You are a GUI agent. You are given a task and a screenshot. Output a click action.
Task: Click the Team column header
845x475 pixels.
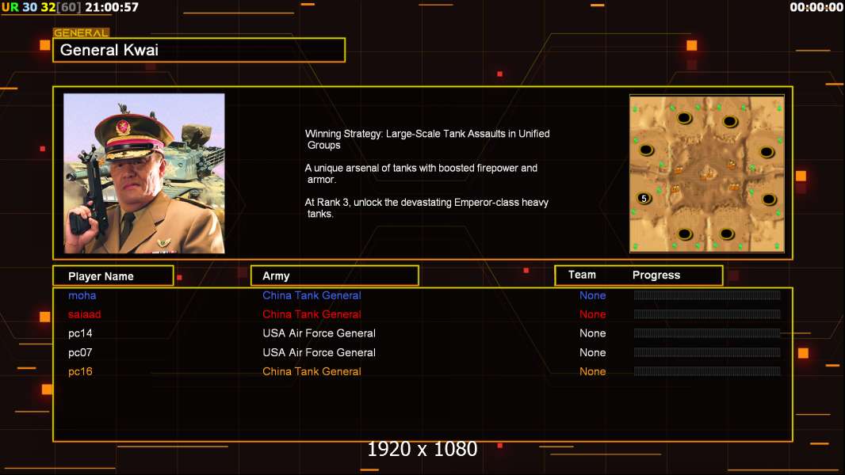click(x=582, y=275)
